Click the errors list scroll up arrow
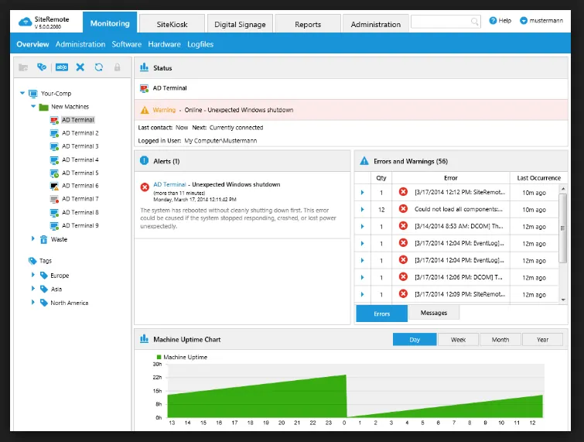Image resolution: width=584 pixels, height=442 pixels. (563, 189)
